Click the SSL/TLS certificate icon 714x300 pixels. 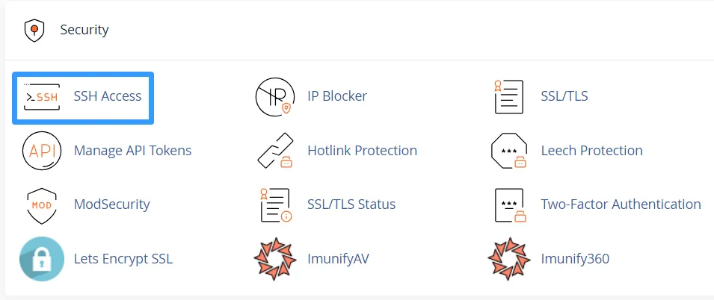pyautogui.click(x=509, y=97)
